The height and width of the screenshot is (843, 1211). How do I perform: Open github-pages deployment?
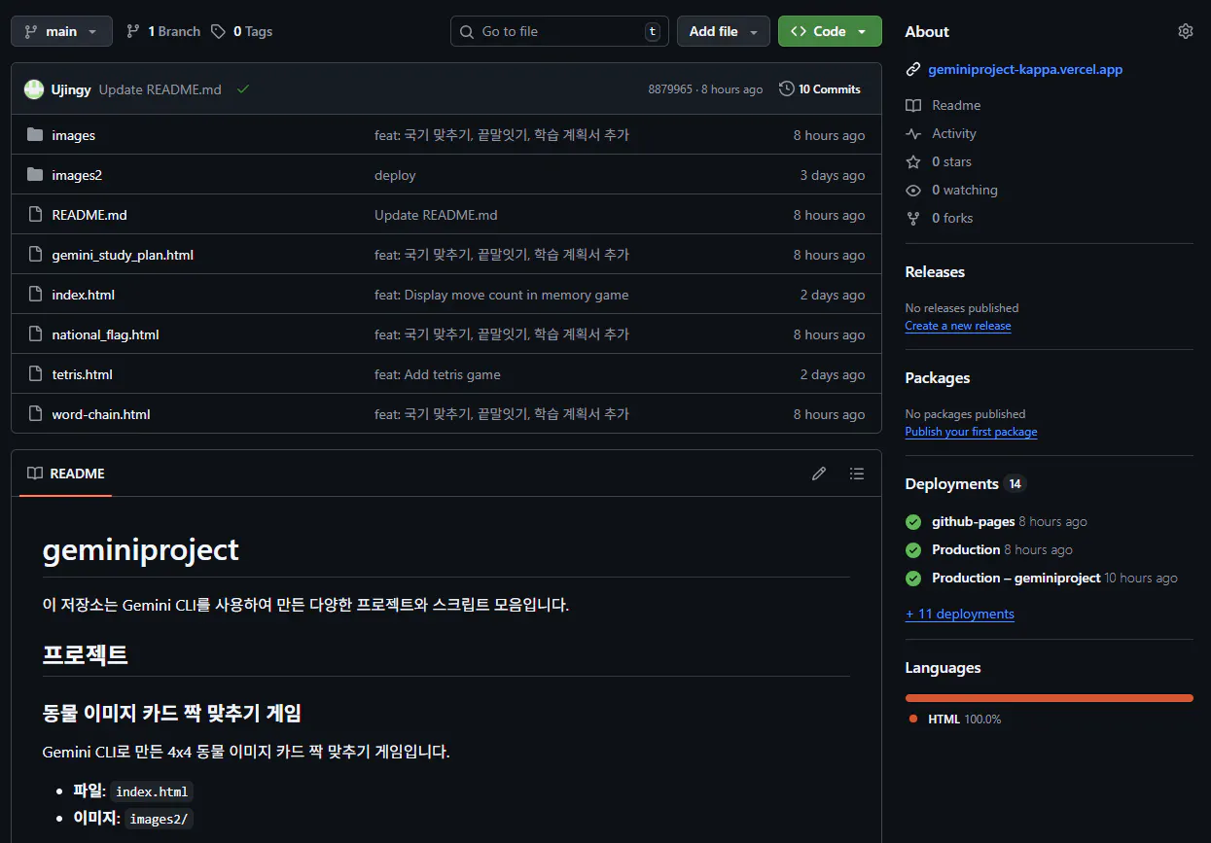click(x=973, y=521)
